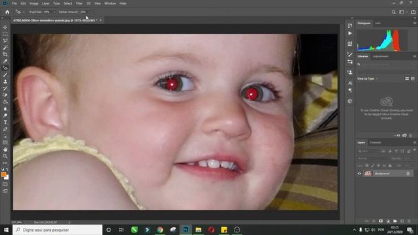Select the Clone Stamp tool
The image size is (418, 235).
[5, 82]
